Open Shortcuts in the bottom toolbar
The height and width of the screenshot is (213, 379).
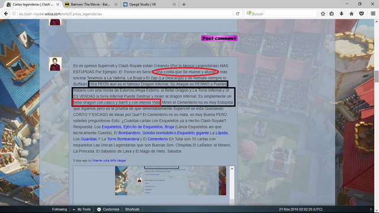(x=132, y=209)
